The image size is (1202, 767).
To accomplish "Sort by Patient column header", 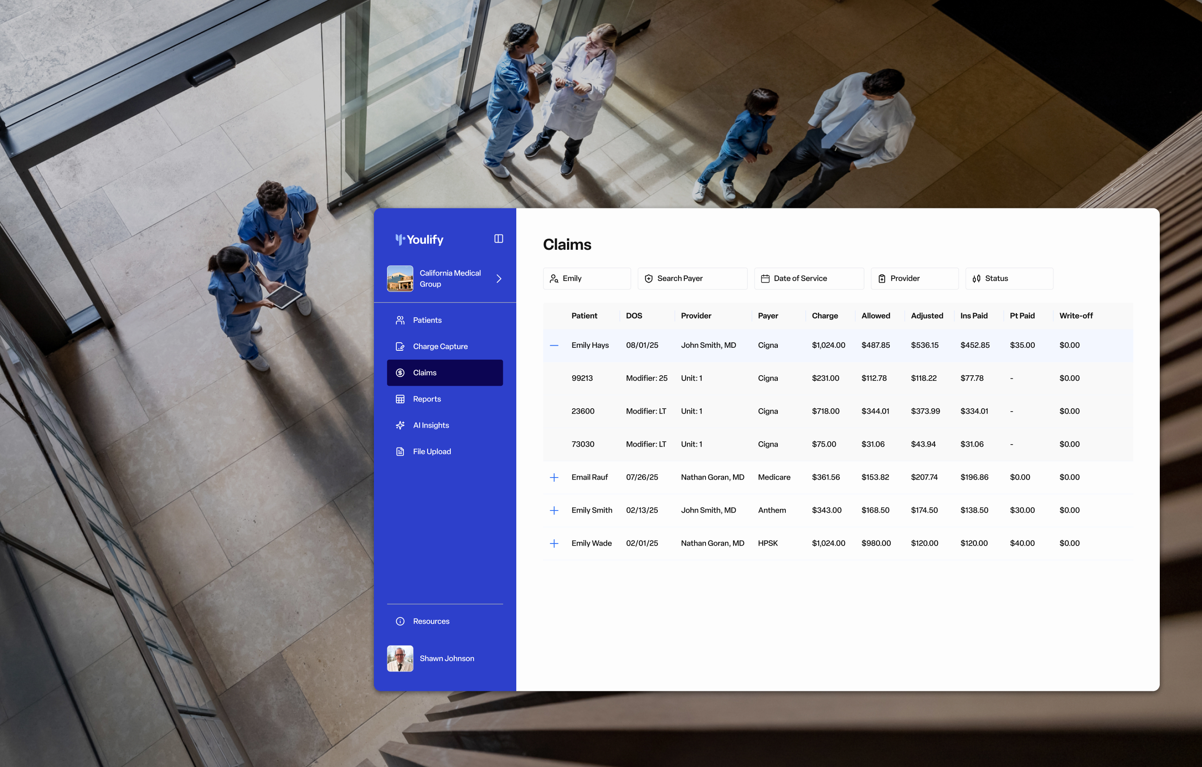I will coord(584,316).
